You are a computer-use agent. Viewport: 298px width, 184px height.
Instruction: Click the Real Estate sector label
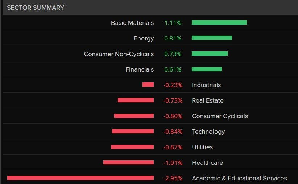[x=207, y=100]
